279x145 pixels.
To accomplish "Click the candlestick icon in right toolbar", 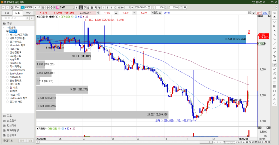I will point(274,61).
